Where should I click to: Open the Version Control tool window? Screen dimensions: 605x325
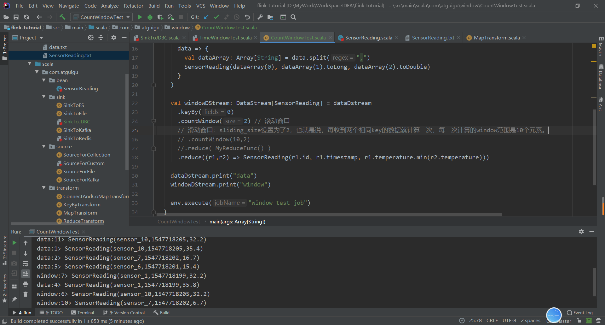[124, 313]
